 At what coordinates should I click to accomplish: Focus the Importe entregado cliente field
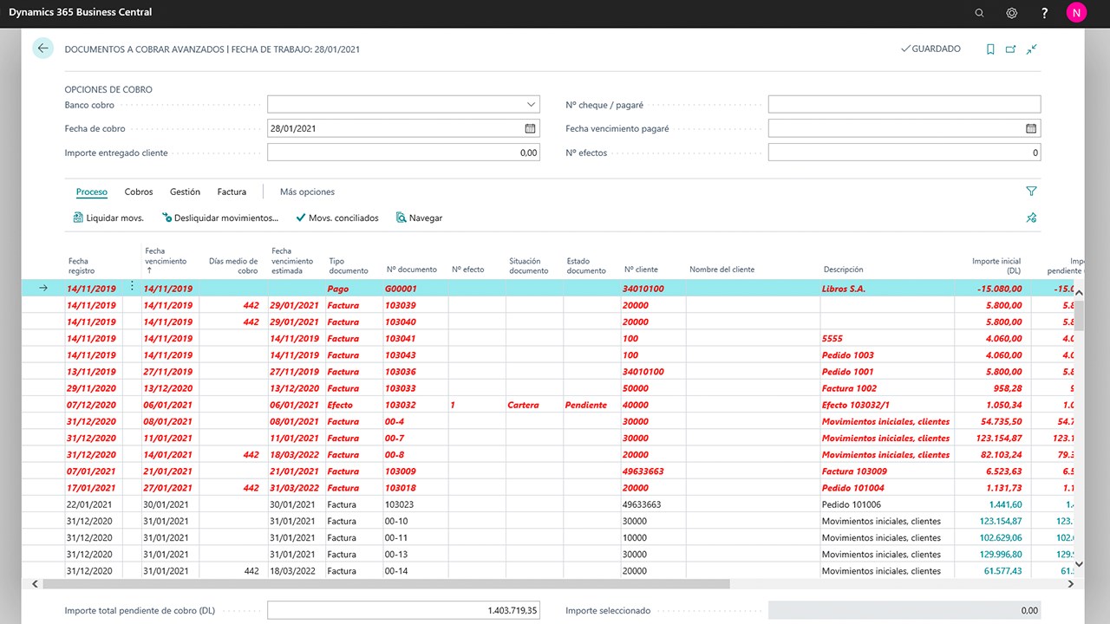403,153
